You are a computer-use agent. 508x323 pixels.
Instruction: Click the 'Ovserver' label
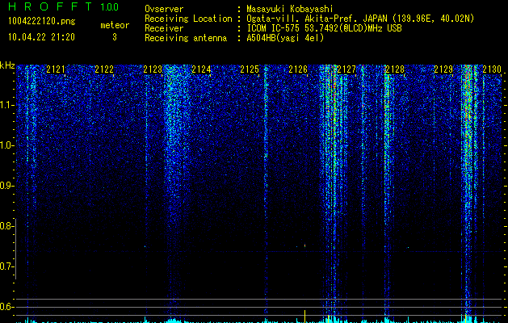pos(164,9)
